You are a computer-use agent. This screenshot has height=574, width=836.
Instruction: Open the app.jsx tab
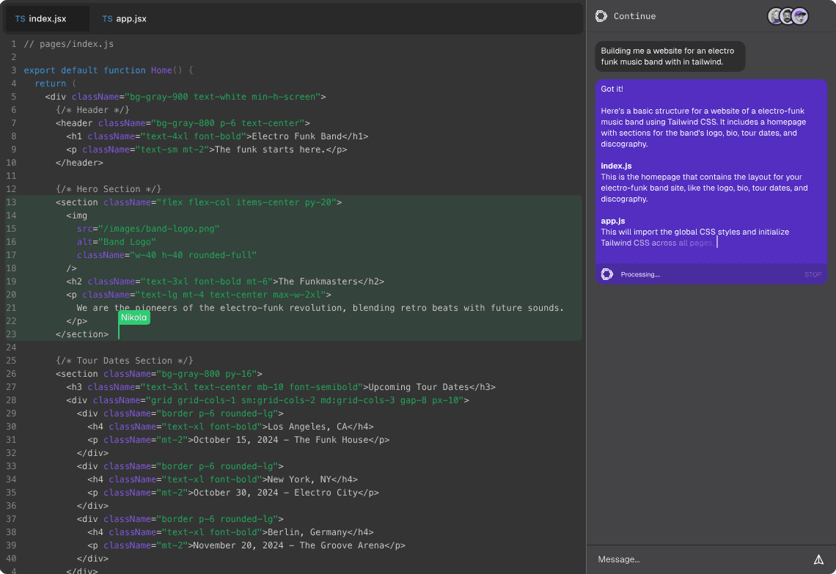click(131, 18)
